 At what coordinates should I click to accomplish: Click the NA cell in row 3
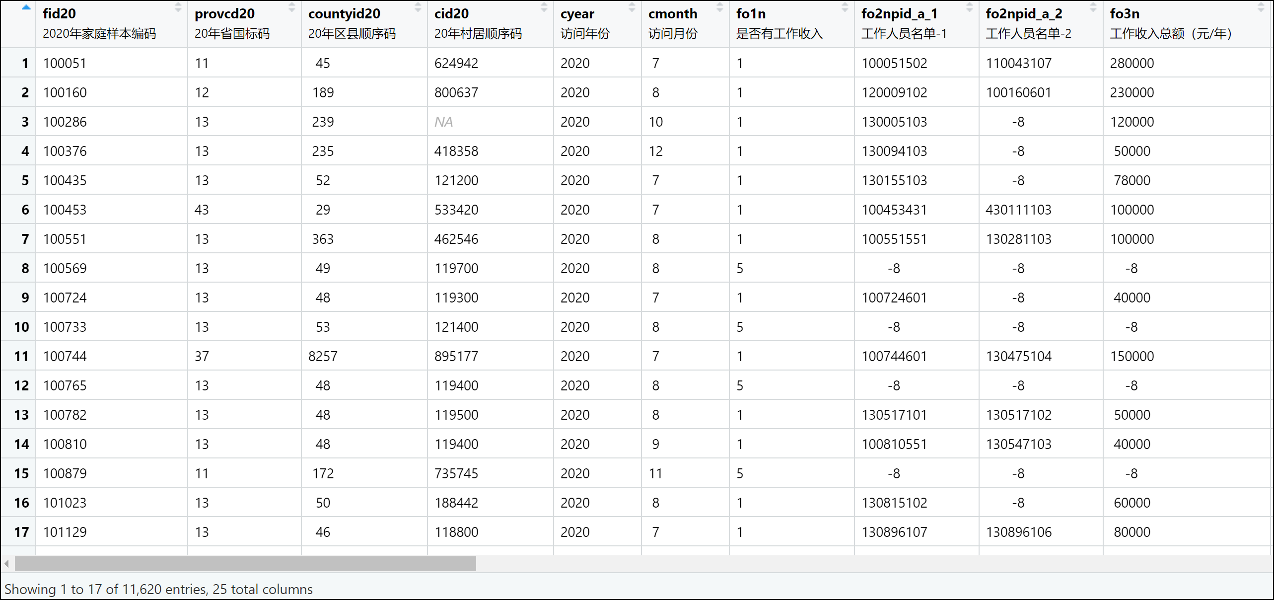[443, 122]
